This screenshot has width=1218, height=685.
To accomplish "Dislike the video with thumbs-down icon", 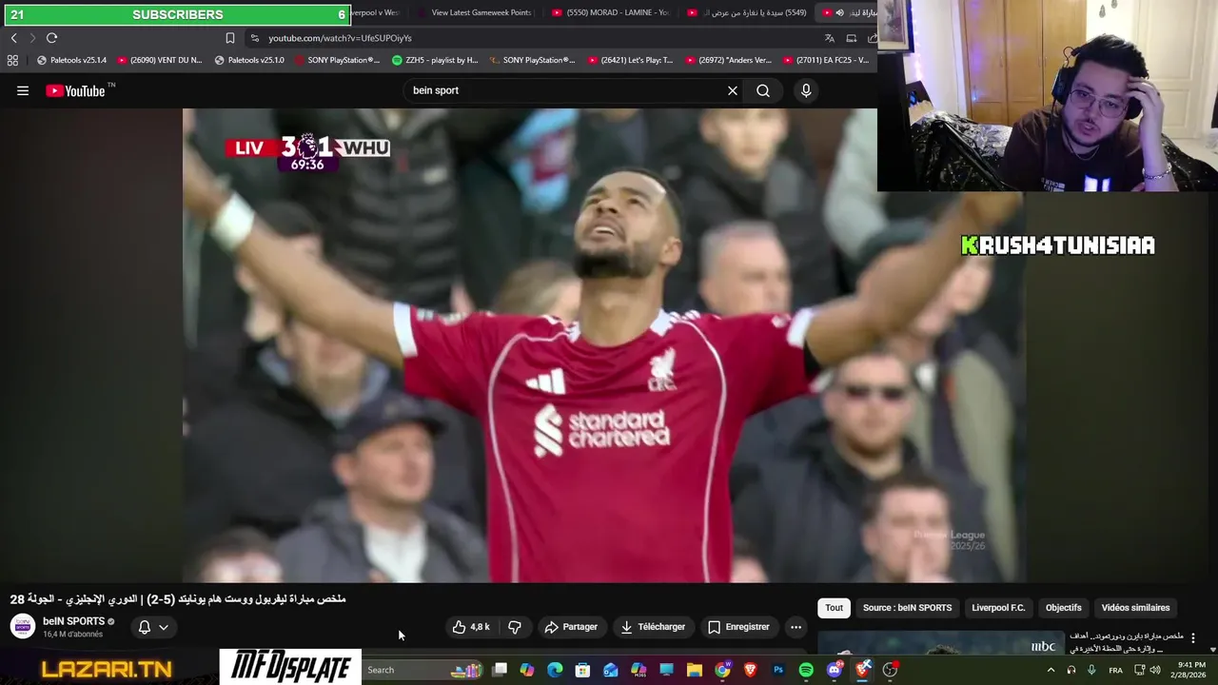I will point(515,627).
